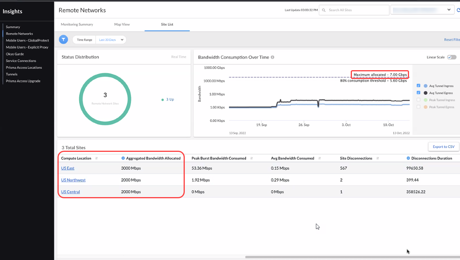460x260 pixels.
Task: Click the Export to CSV button
Action: click(443, 146)
